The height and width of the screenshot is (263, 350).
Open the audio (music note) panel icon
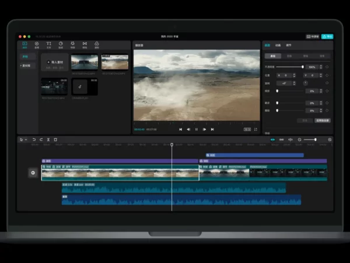37,45
